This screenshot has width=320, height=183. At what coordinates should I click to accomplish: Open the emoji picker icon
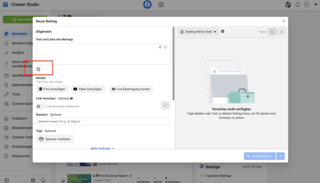[165, 47]
